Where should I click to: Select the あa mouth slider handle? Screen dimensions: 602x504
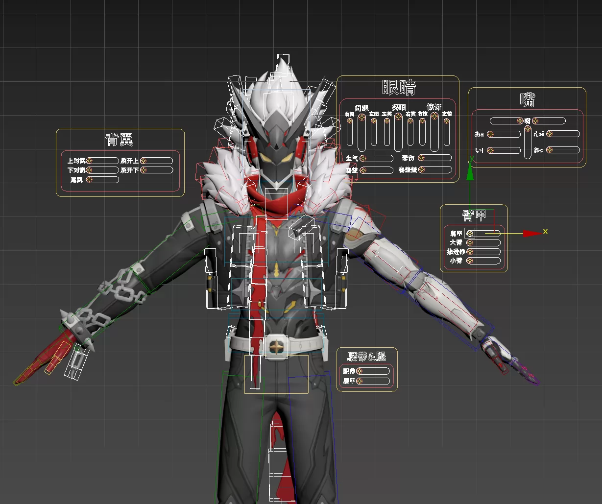pos(490,134)
